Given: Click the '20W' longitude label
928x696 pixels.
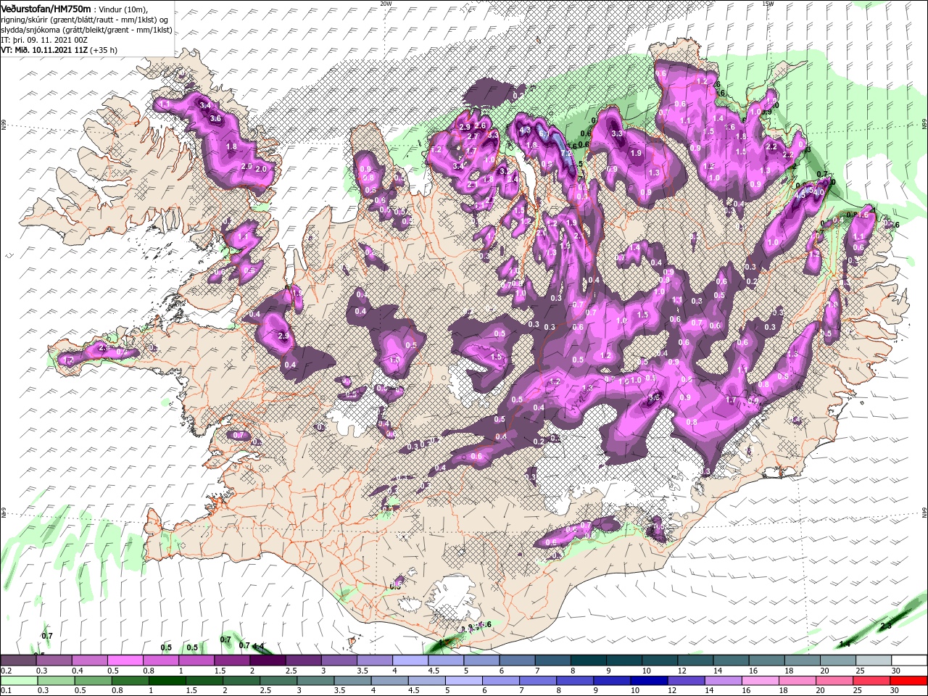Looking at the screenshot, I should tap(386, 4).
